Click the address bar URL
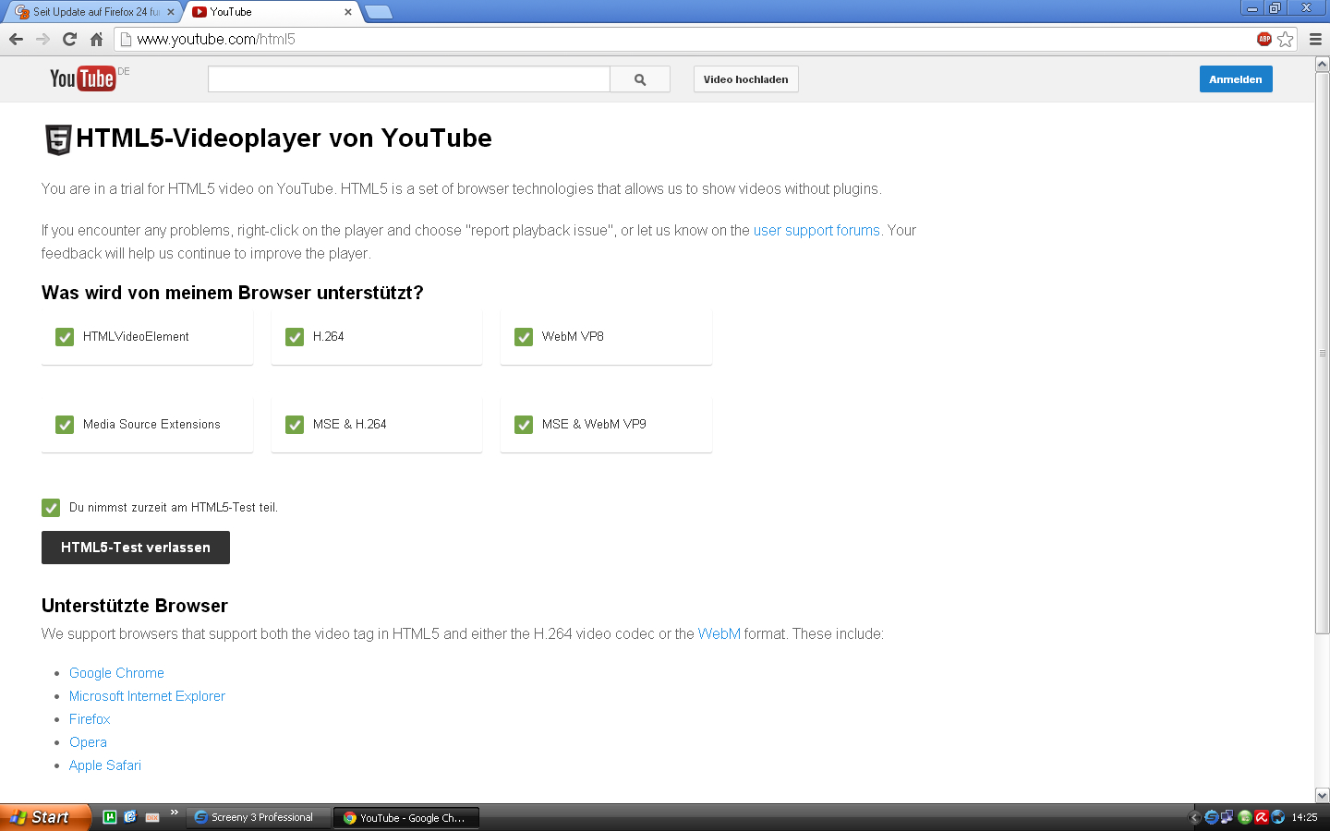Screen dimensions: 1330x831 pos(216,39)
